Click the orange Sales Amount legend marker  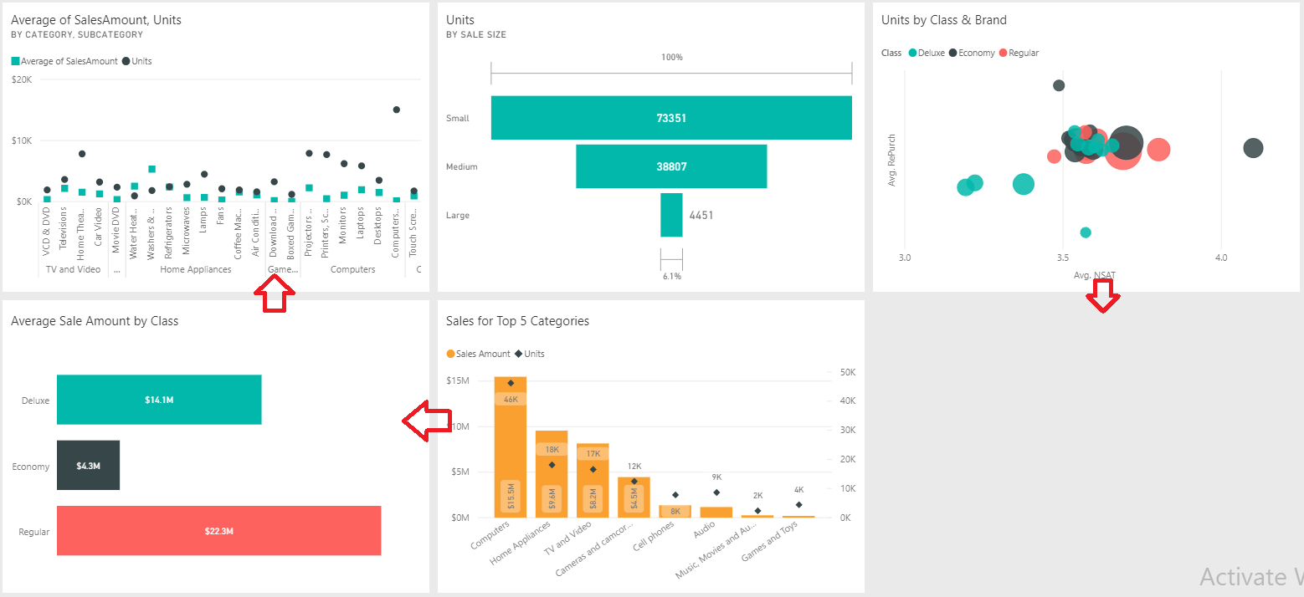[450, 353]
